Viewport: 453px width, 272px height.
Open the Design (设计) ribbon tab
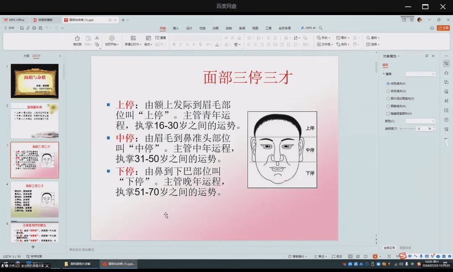(189, 28)
